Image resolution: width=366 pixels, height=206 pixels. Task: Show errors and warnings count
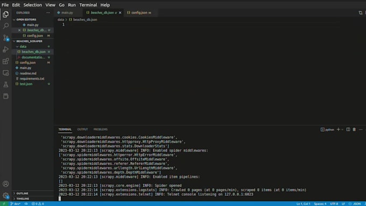point(38,204)
